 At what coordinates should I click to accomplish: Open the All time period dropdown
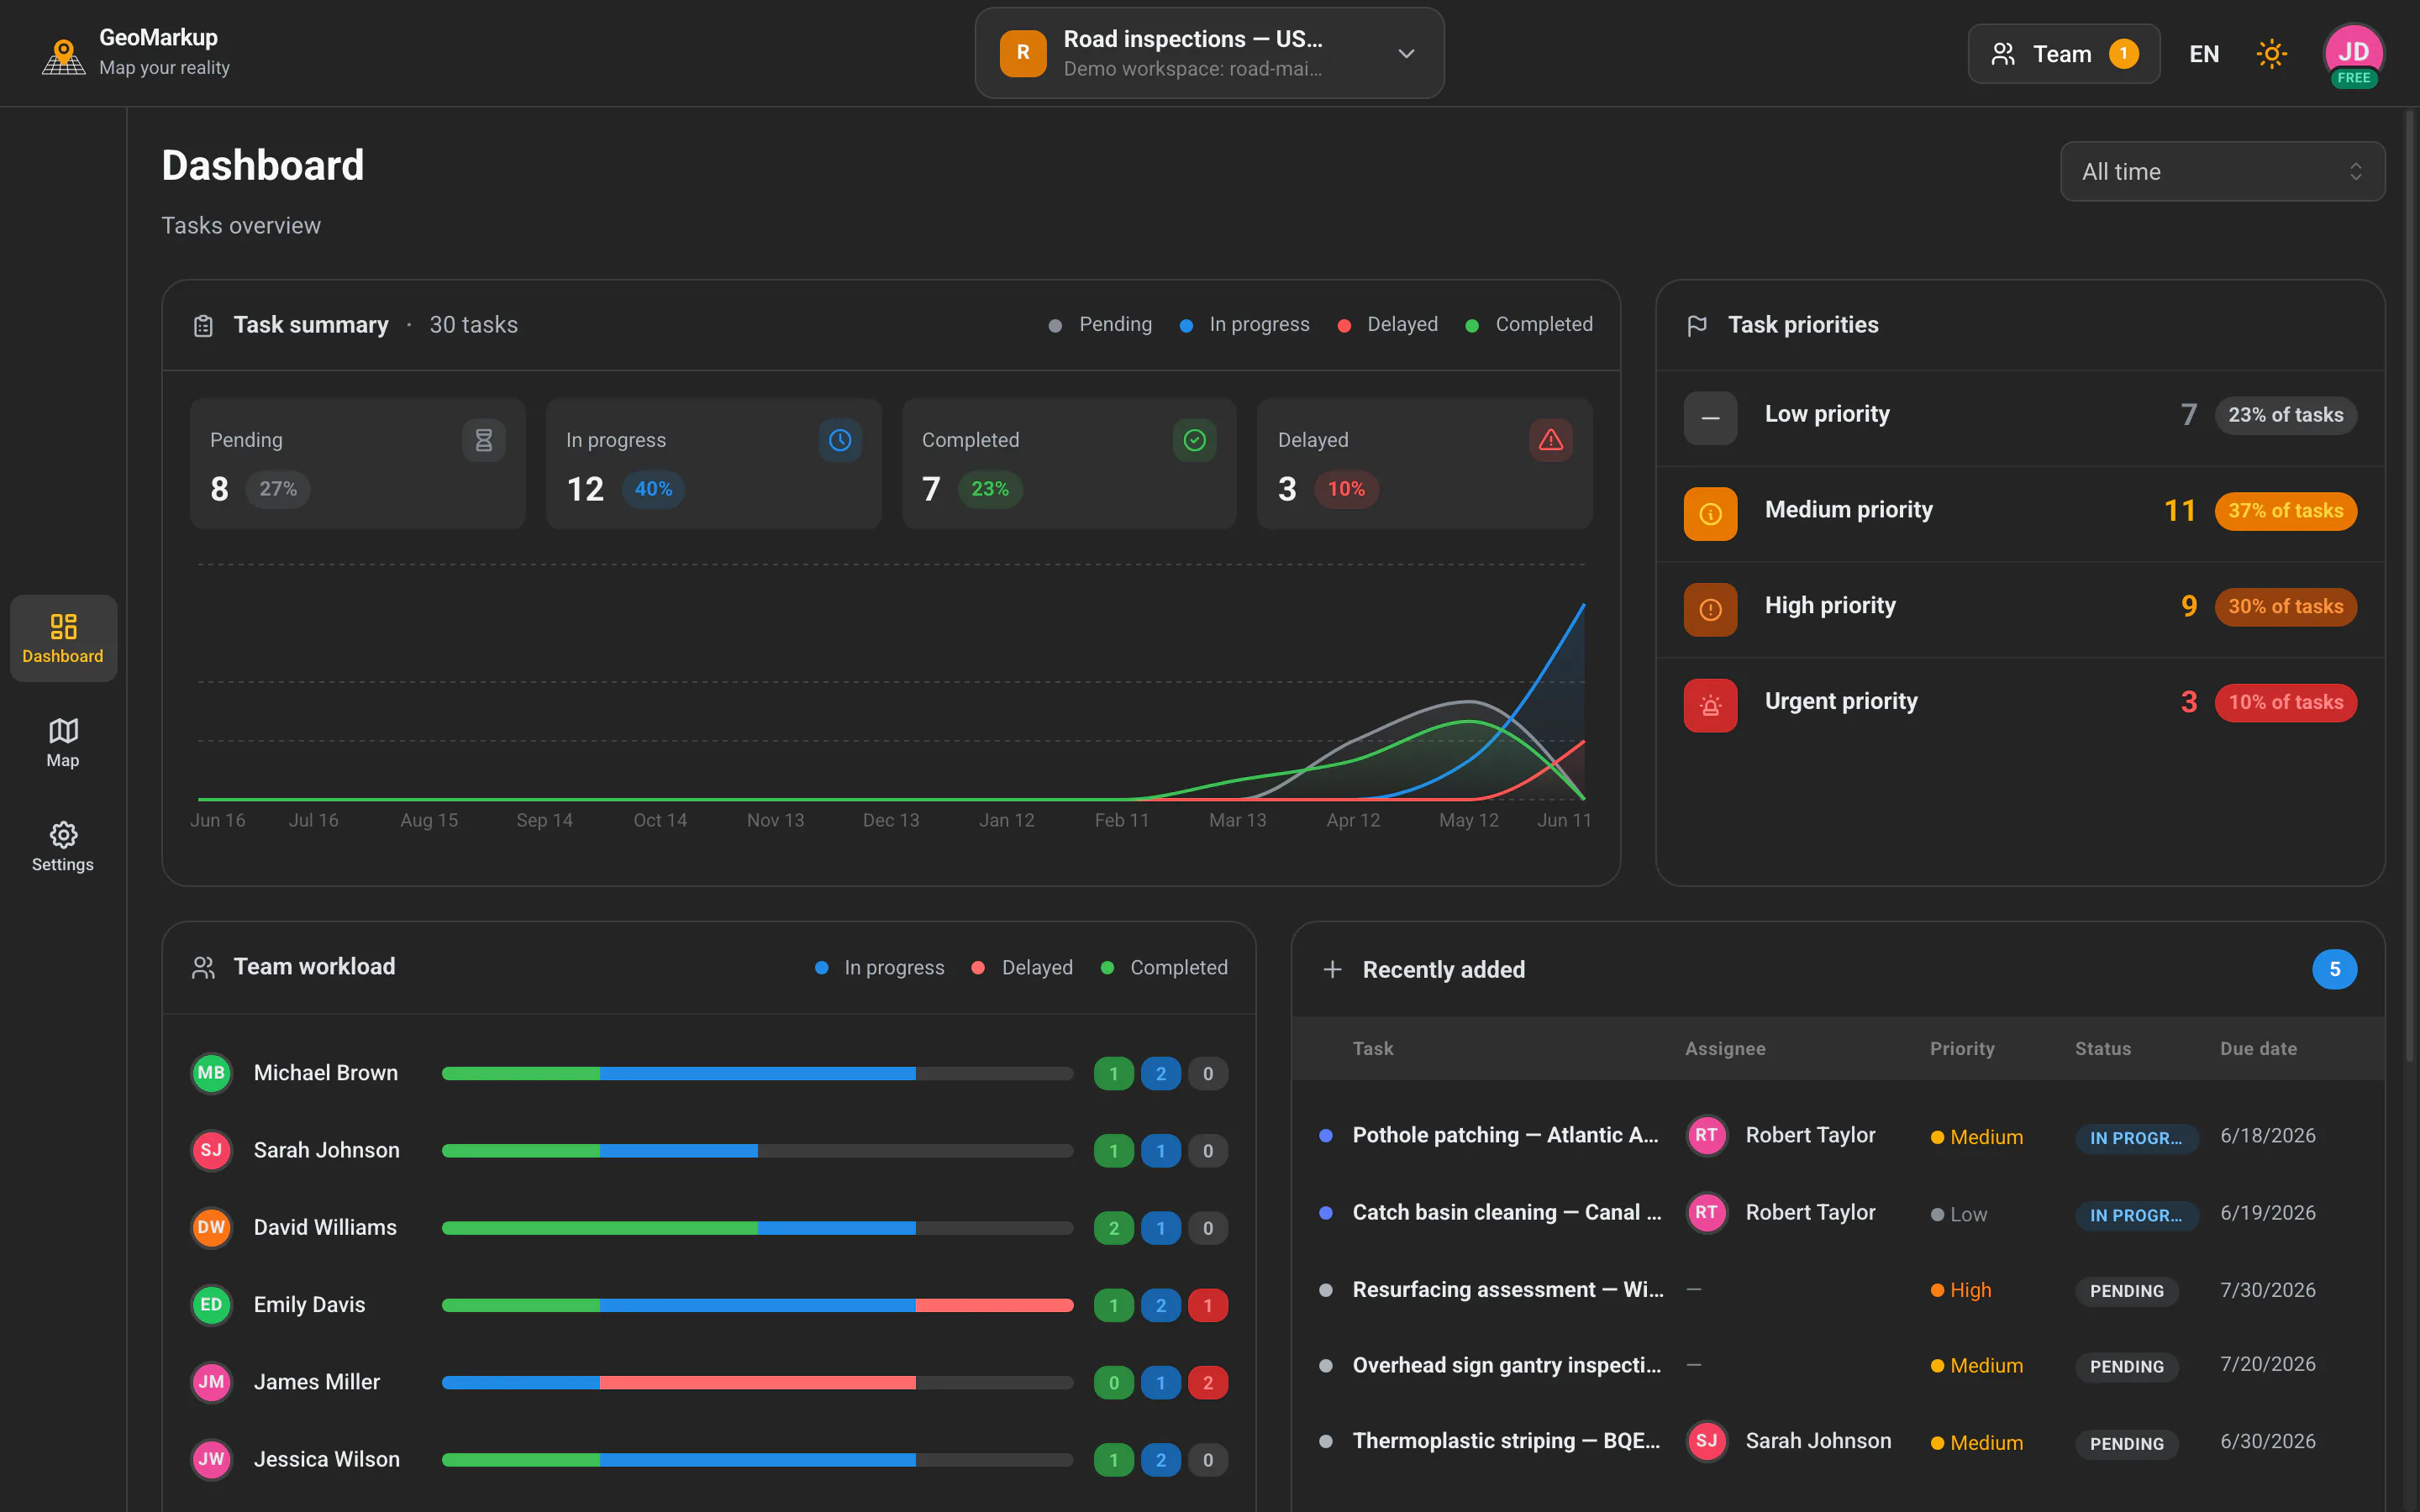[2222, 171]
